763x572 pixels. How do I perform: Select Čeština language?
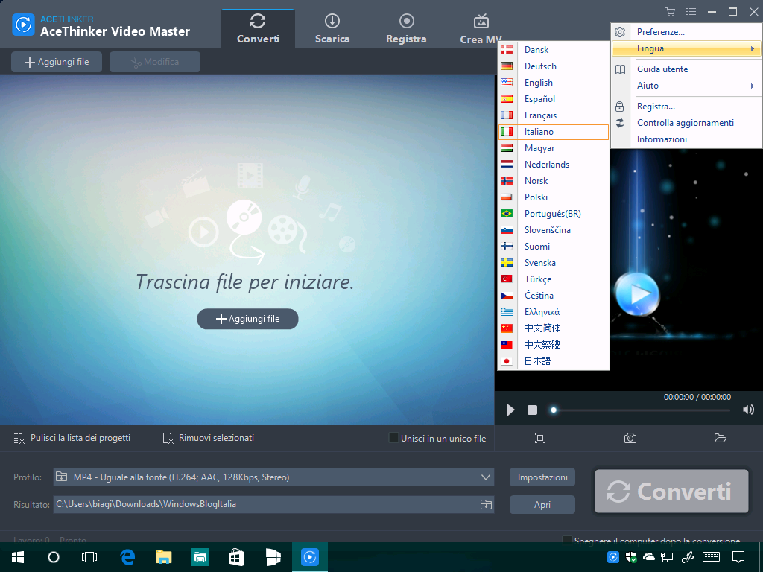554,295
